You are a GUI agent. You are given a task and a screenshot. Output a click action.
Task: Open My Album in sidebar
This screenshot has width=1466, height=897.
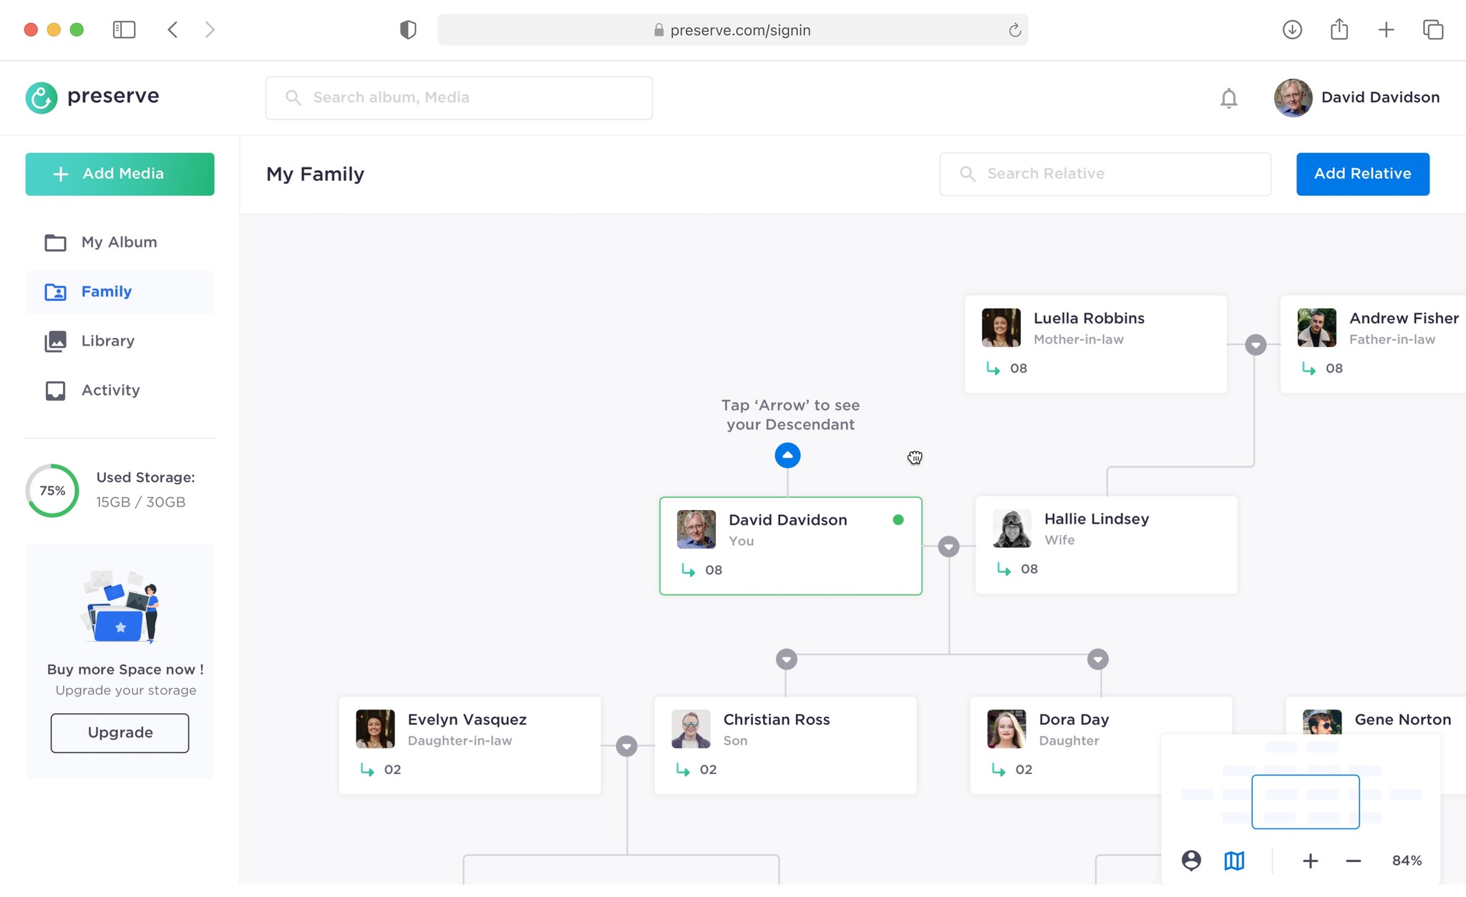tap(119, 242)
